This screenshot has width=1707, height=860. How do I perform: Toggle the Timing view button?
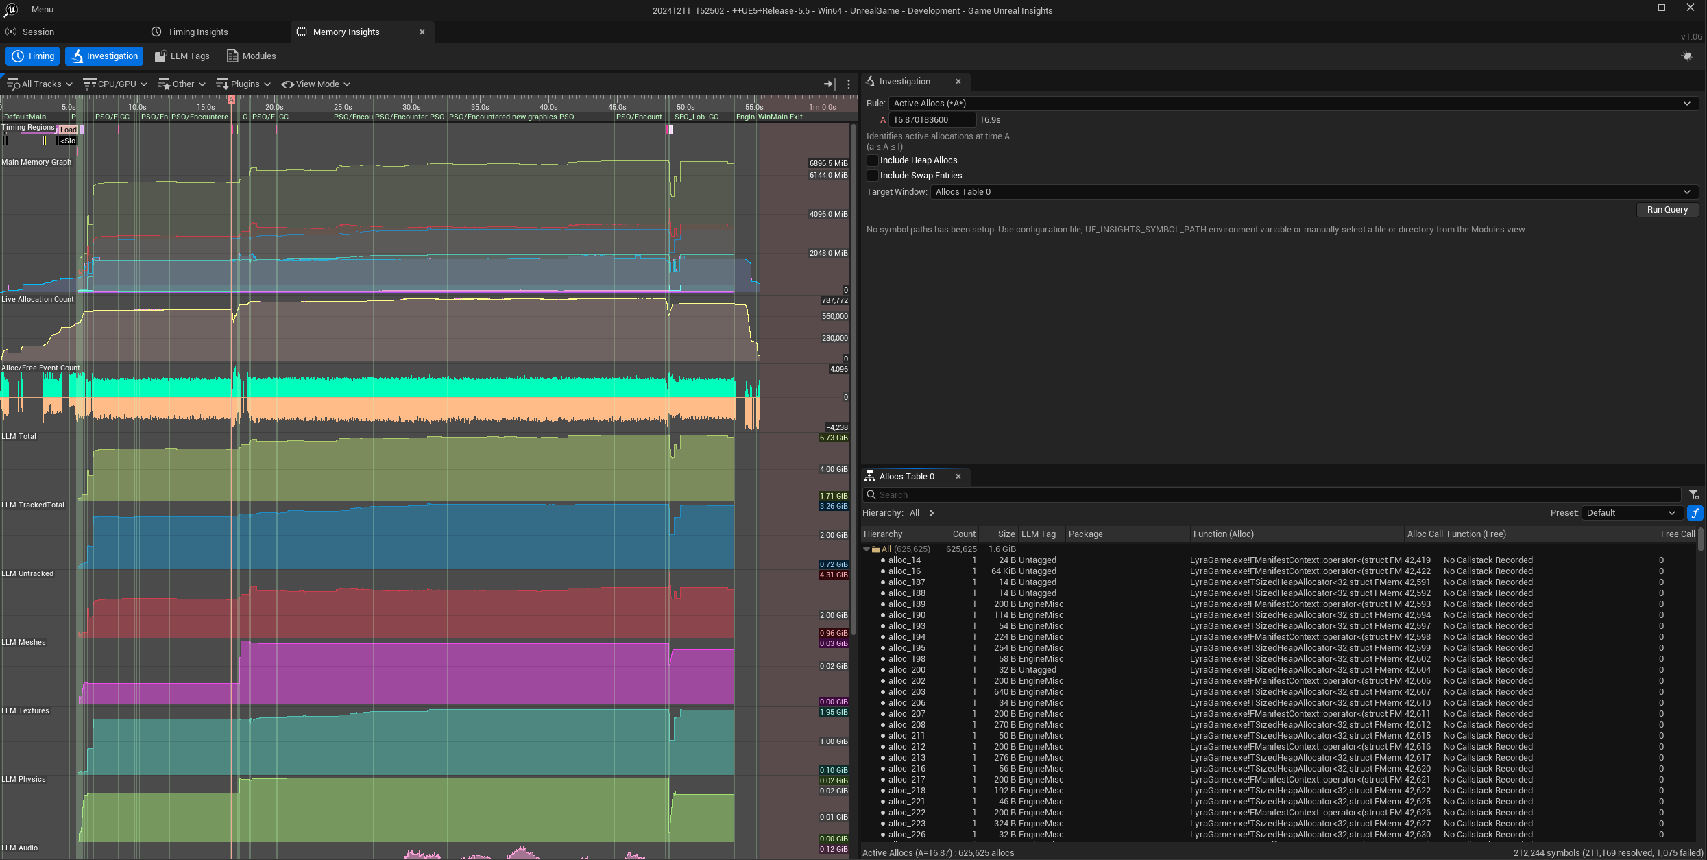coord(33,56)
